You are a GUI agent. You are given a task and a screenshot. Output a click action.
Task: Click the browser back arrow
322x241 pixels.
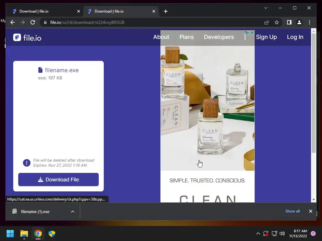pyautogui.click(x=13, y=22)
